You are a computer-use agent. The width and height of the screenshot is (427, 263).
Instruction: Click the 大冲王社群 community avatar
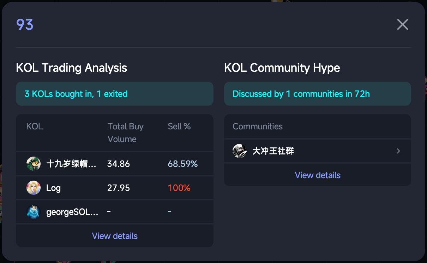(x=240, y=151)
